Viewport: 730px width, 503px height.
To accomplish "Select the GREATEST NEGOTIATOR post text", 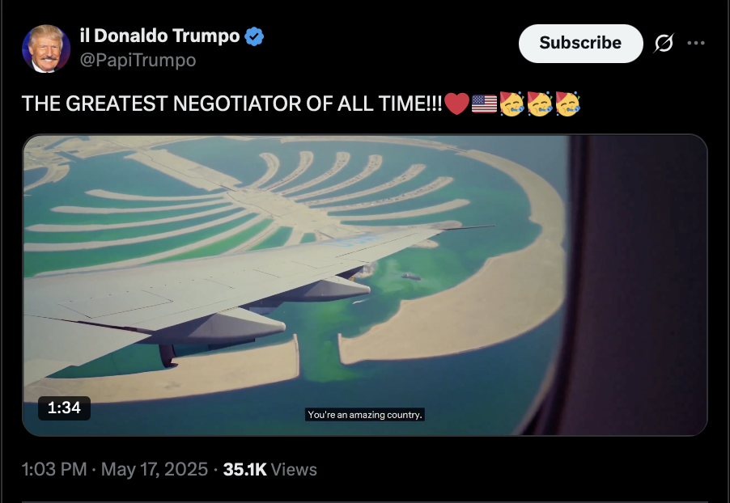I will pyautogui.click(x=231, y=104).
